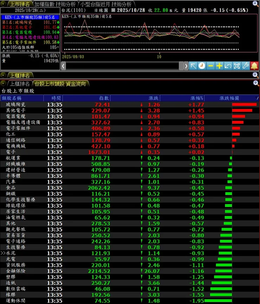Select 台股上市類股 資金流向 tab
Screen dimensions: 260x304
(x=60, y=83)
